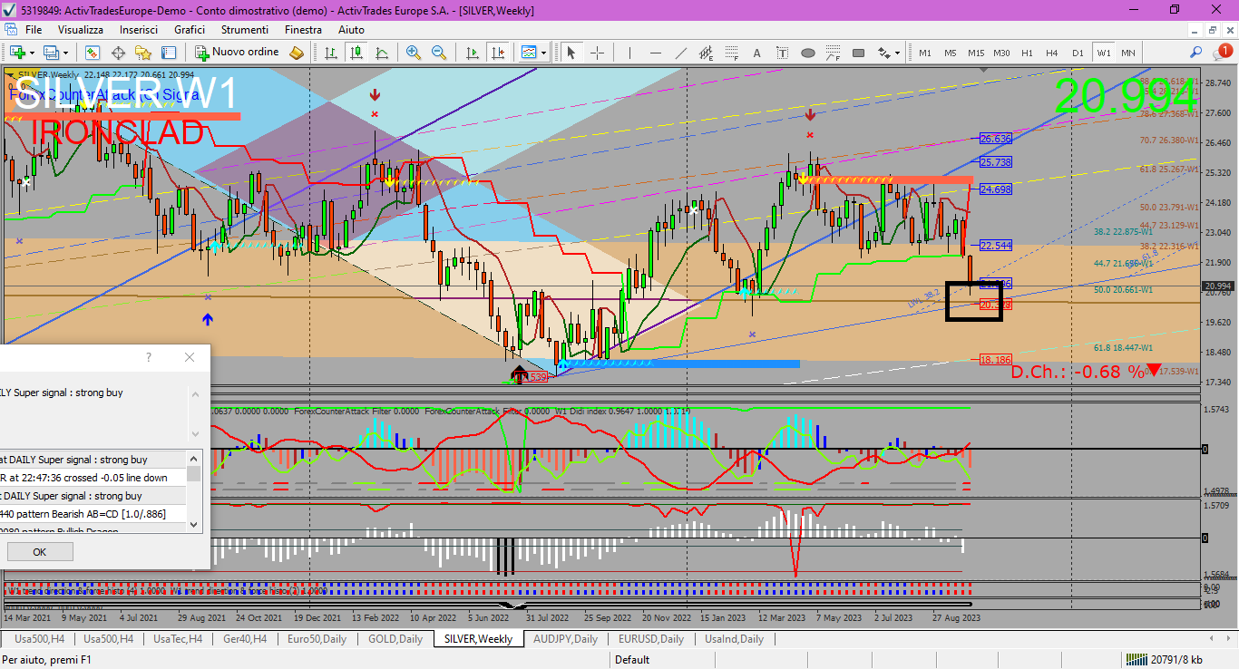Switch to MN monthly timeframe
Screen dimensions: 1239x669
tap(1127, 53)
